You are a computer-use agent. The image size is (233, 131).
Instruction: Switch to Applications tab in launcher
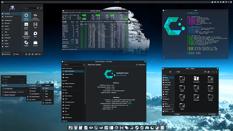pos(6,54)
